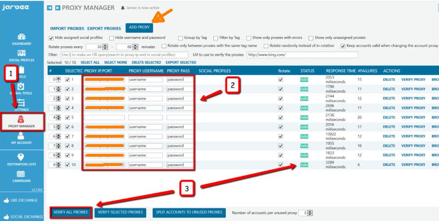The height and width of the screenshot is (221, 439).
Task: Click the Jarvee logo
Action: pos(16,7)
